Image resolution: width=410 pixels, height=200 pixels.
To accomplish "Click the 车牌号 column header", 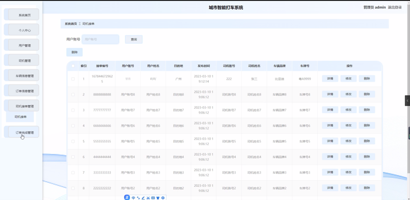I will 305,66.
